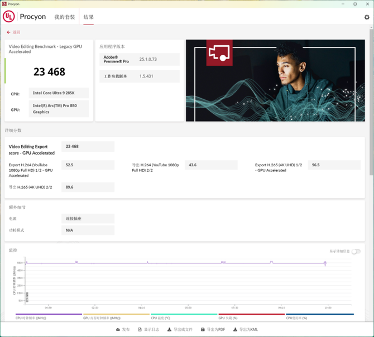Viewport: 374px width, 337px height.
Task: Open settings via the gear icon
Action: pos(367,17)
